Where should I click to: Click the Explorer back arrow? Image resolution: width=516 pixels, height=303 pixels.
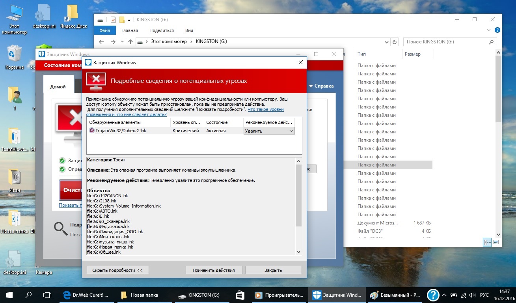tap(101, 41)
